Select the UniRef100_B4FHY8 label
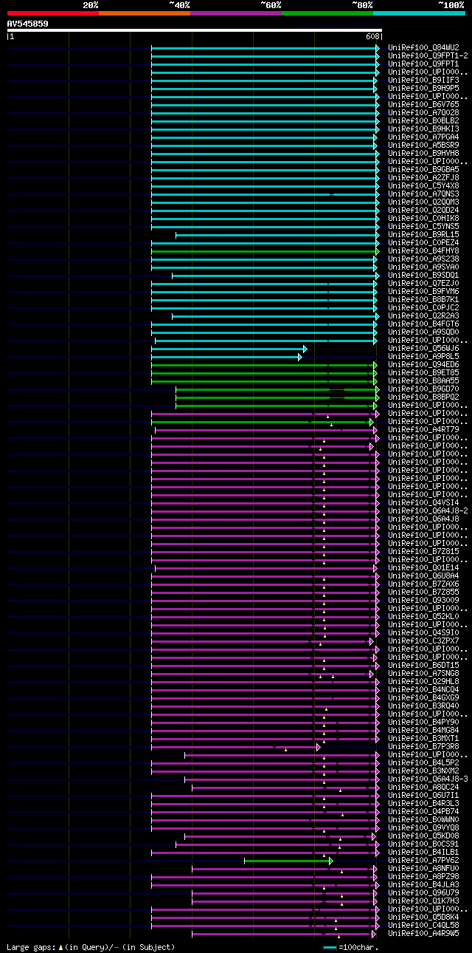This screenshot has width=472, height=953. coord(423,250)
